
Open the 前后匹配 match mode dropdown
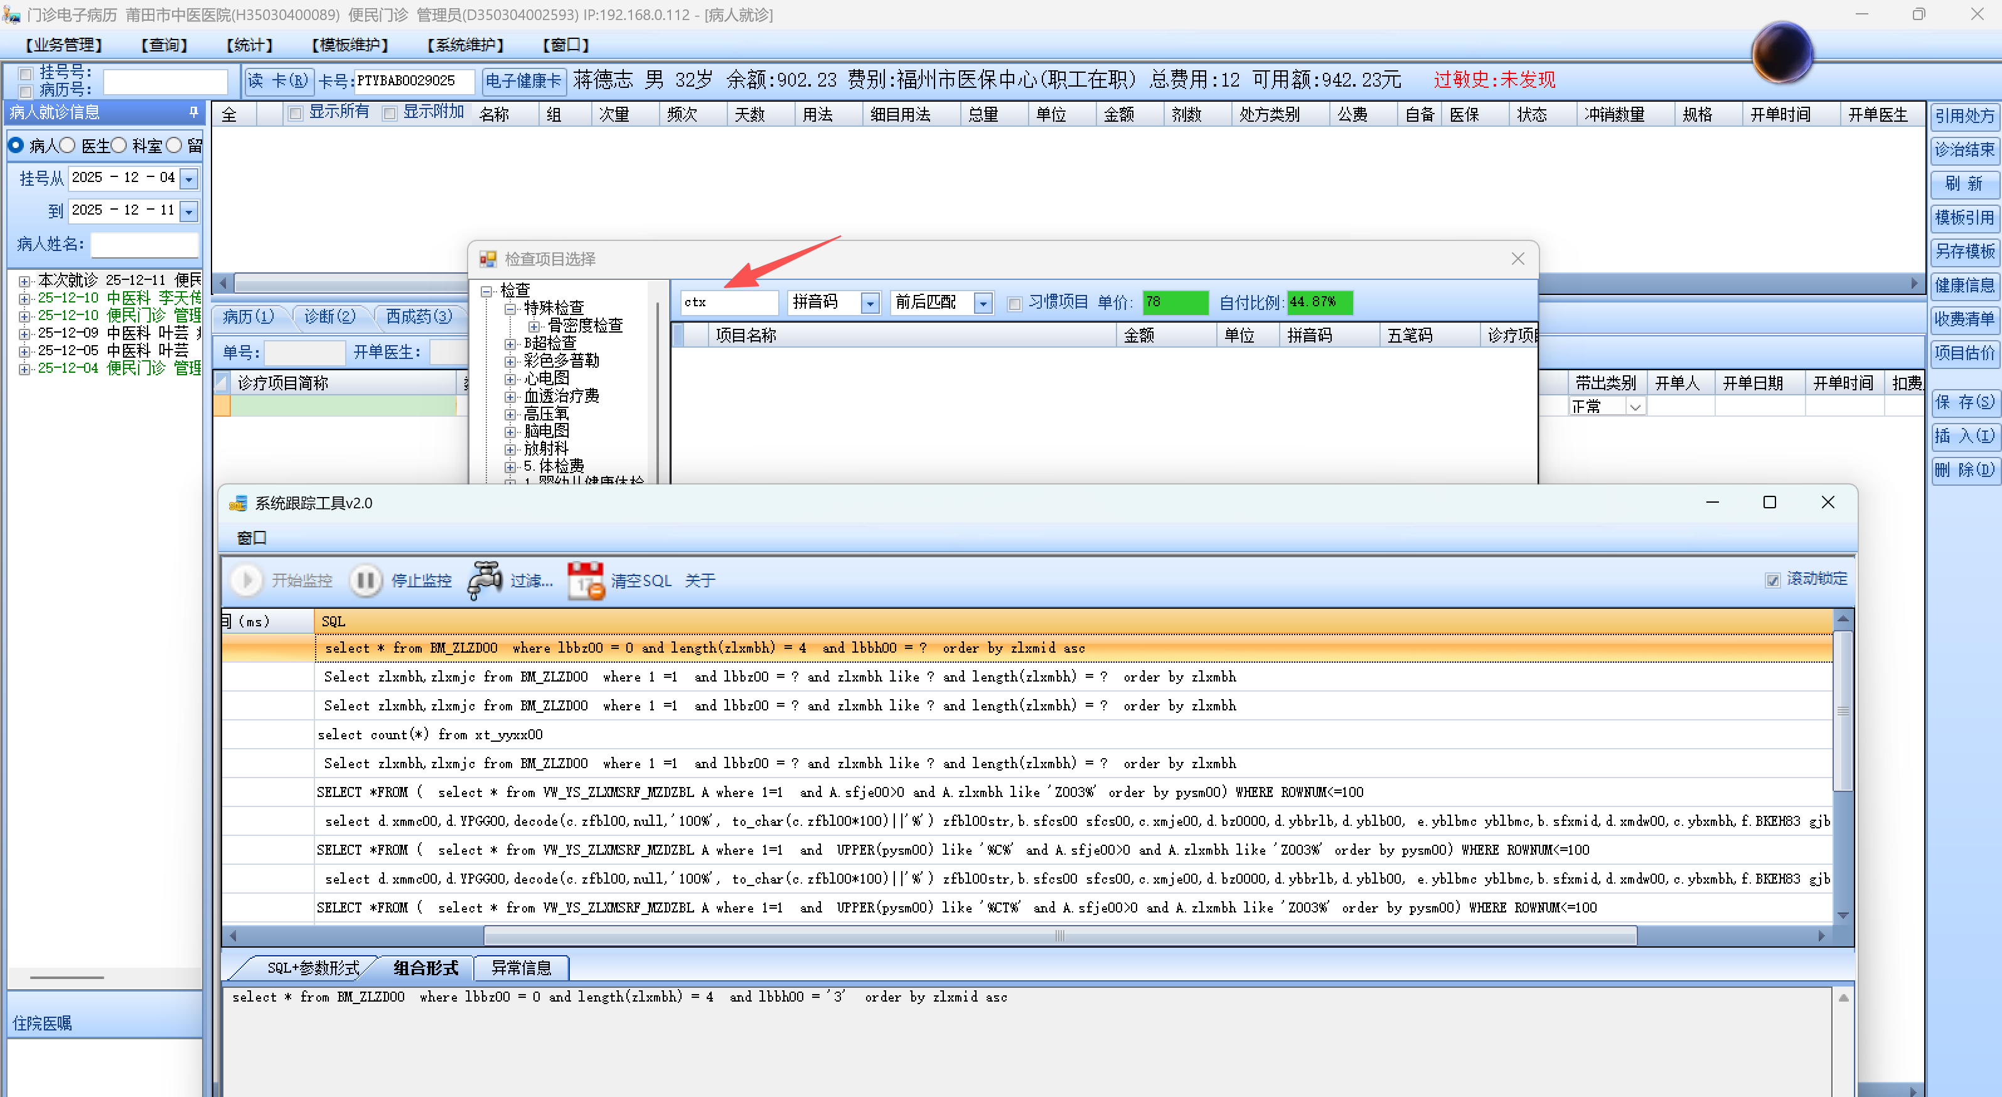coord(983,303)
